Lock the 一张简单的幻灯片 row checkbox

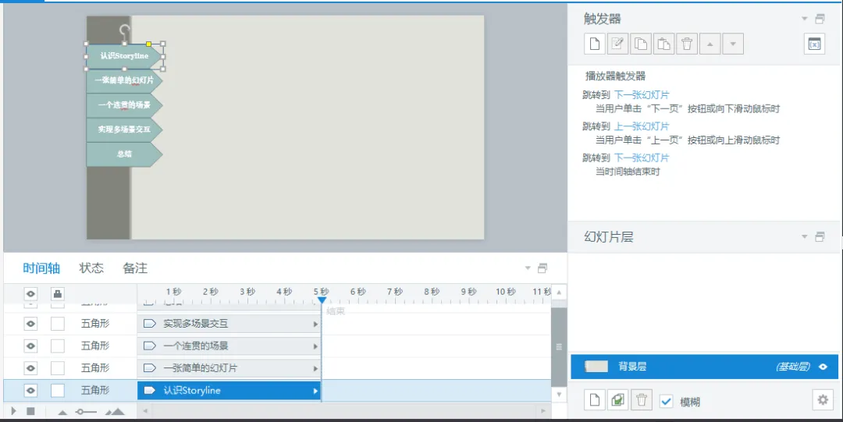[58, 368]
